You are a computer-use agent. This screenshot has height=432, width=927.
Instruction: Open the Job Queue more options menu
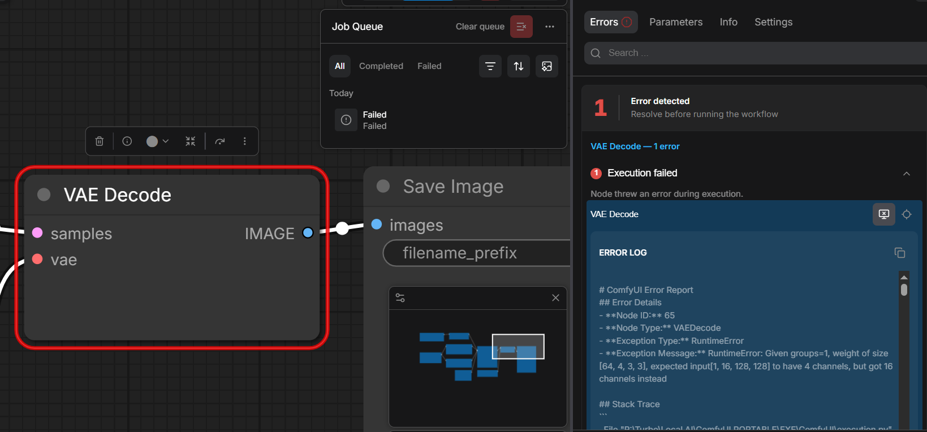coord(550,27)
